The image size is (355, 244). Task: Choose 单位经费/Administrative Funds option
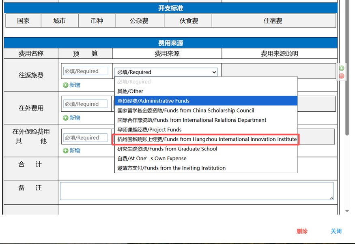click(x=153, y=101)
